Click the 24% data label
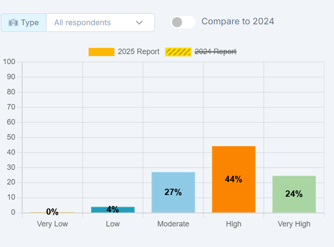 click(294, 194)
